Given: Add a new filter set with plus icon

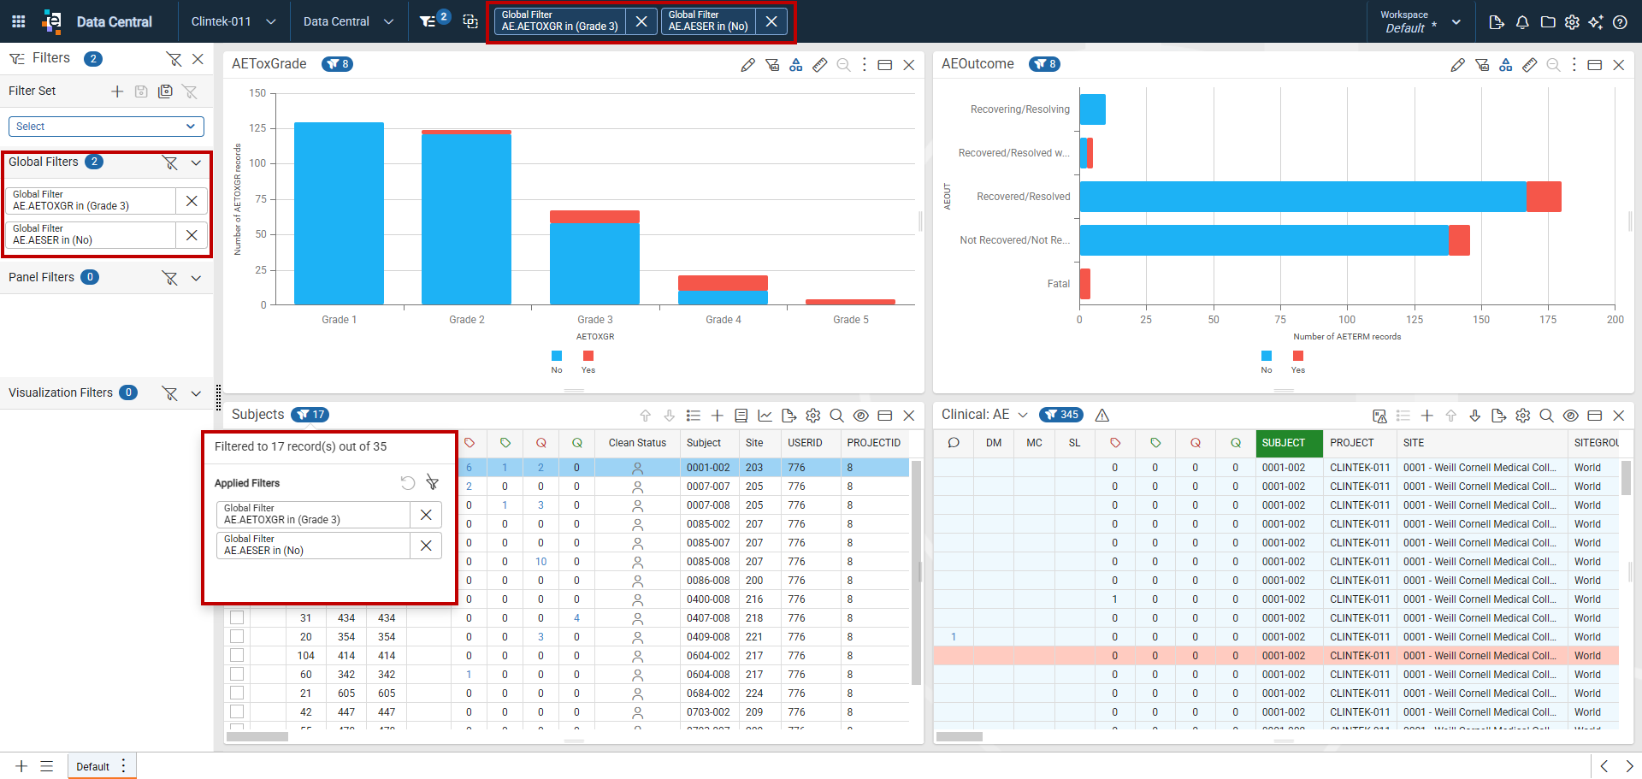Looking at the screenshot, I should (x=117, y=91).
